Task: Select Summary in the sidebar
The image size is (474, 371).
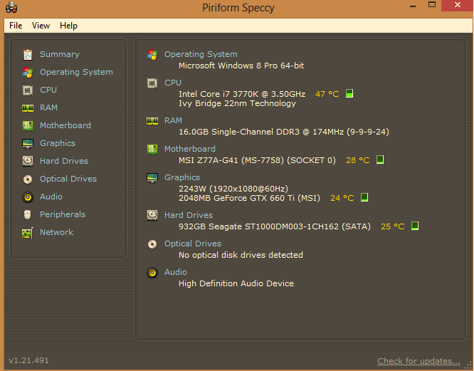Action: tap(60, 54)
